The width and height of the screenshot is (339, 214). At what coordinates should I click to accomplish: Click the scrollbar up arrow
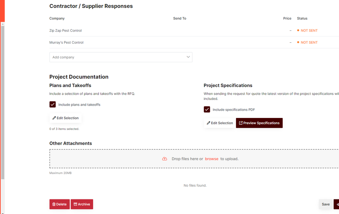[x=3, y=24]
